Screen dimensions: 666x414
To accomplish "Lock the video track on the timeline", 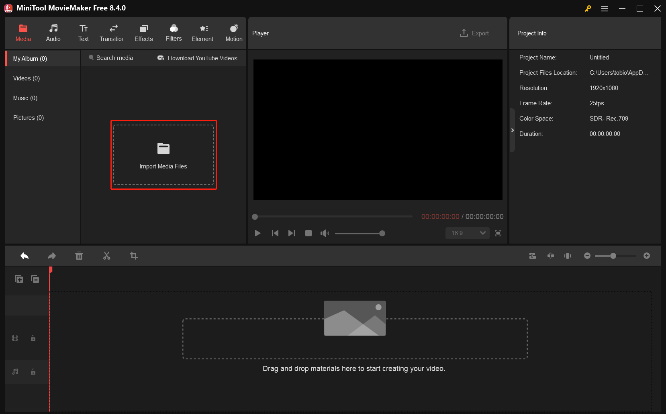I will [33, 338].
